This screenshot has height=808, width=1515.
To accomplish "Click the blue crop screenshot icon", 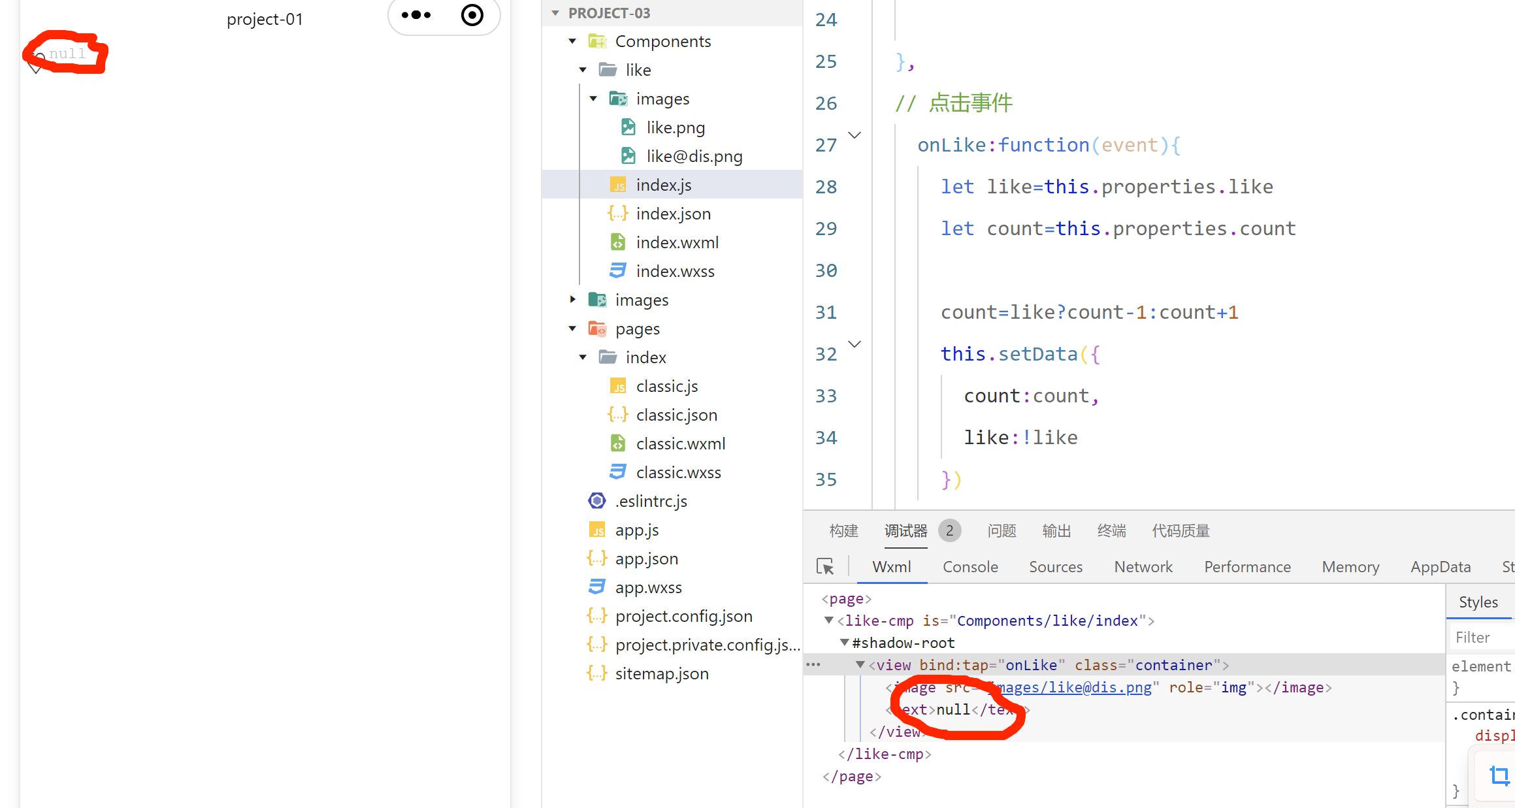I will click(x=1499, y=775).
